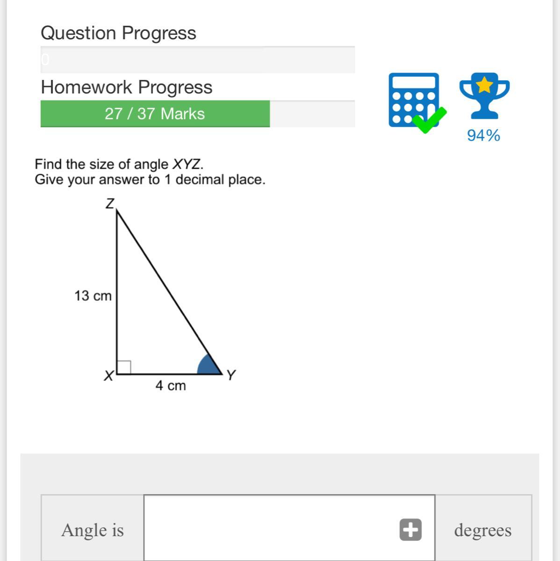The image size is (560, 561).
Task: Click the 27 / 37 Marks label
Action: 155,114
